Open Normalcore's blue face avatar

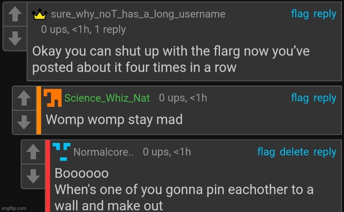coord(61,152)
